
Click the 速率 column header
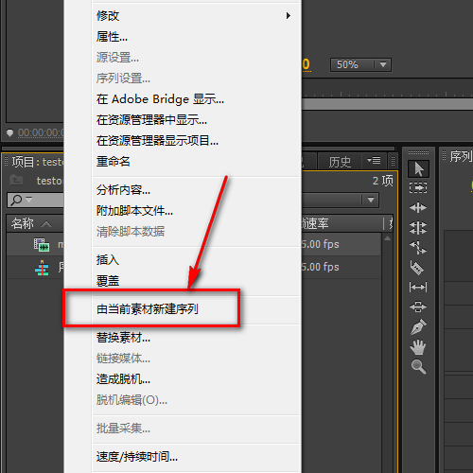316,223
